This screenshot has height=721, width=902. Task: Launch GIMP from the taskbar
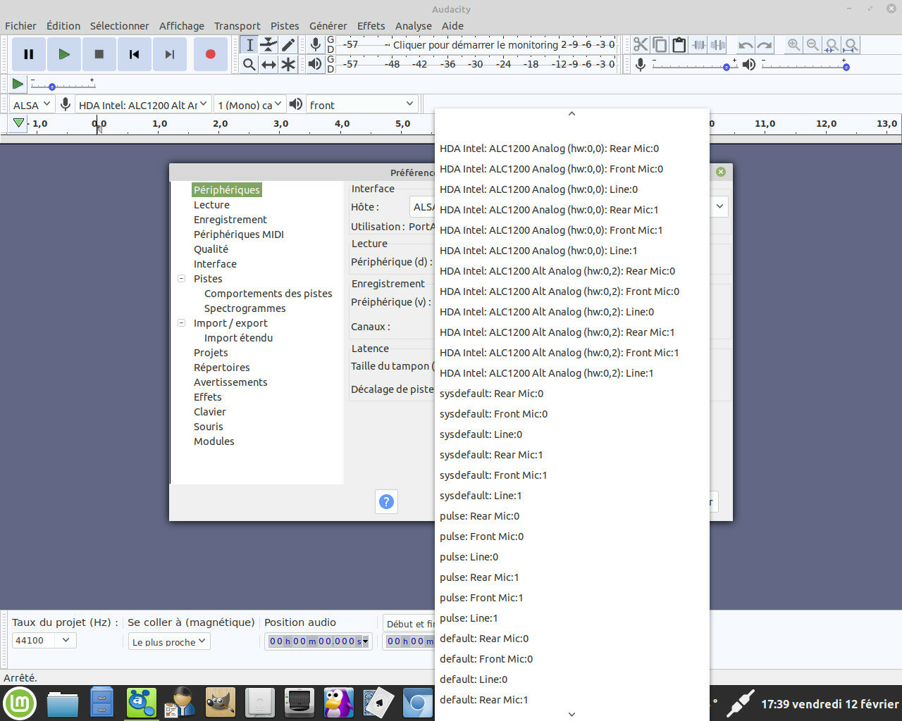click(x=220, y=703)
